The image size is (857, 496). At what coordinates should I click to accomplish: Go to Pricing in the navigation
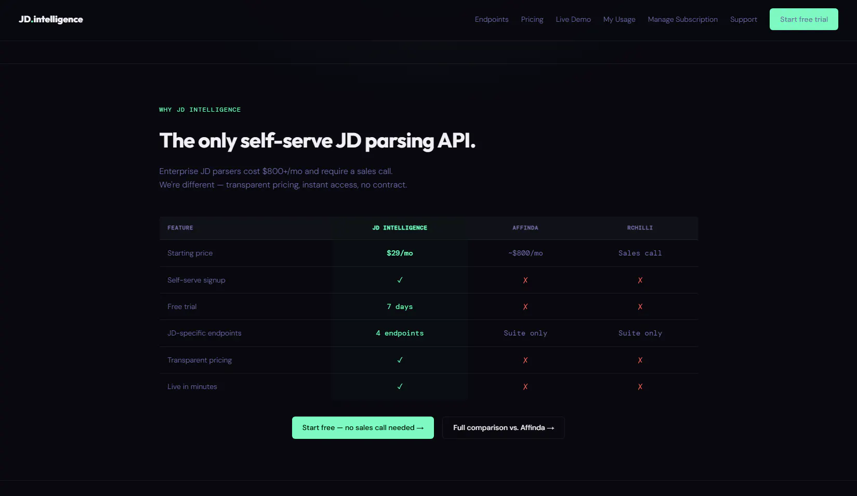pyautogui.click(x=532, y=20)
